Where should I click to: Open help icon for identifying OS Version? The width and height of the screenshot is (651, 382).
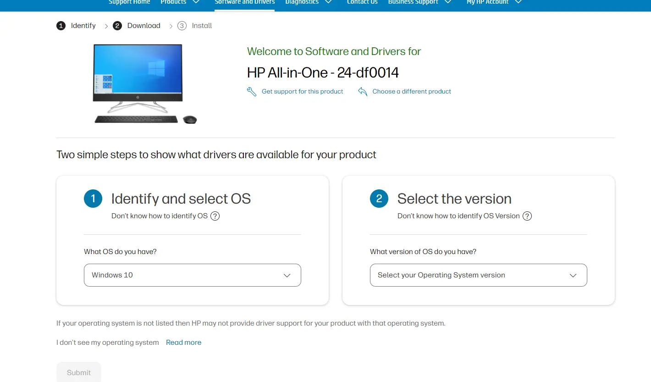527,216
